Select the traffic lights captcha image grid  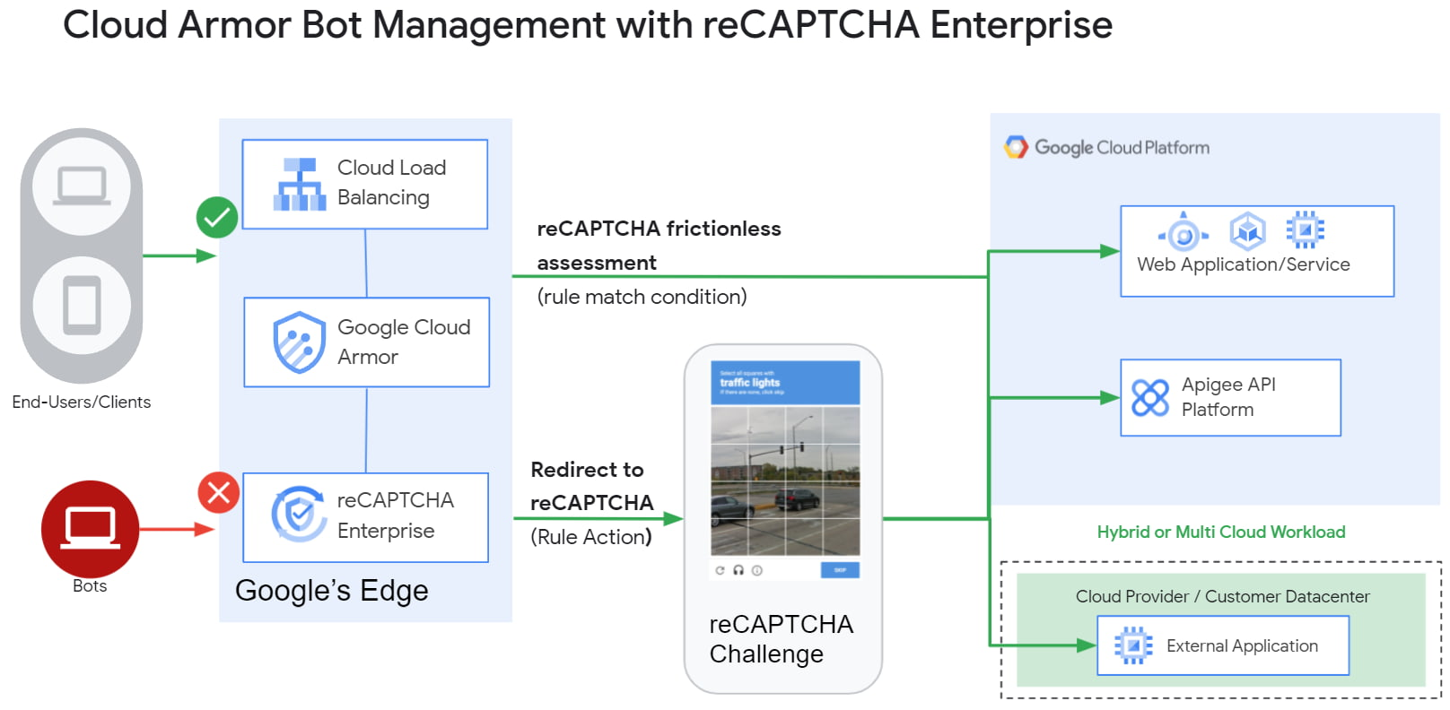785,481
